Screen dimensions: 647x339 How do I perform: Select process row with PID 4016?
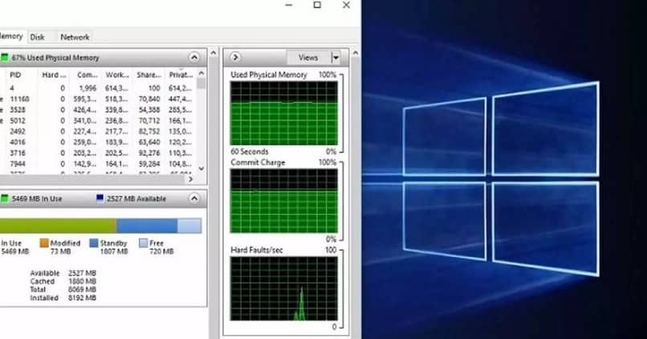[98, 142]
